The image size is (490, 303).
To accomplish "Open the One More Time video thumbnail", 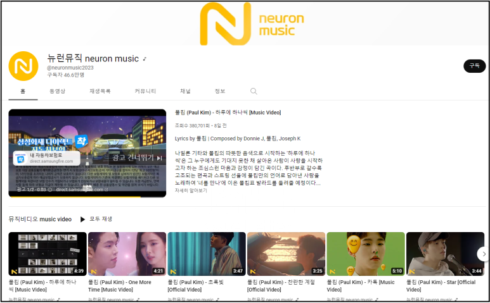I will click(x=127, y=254).
